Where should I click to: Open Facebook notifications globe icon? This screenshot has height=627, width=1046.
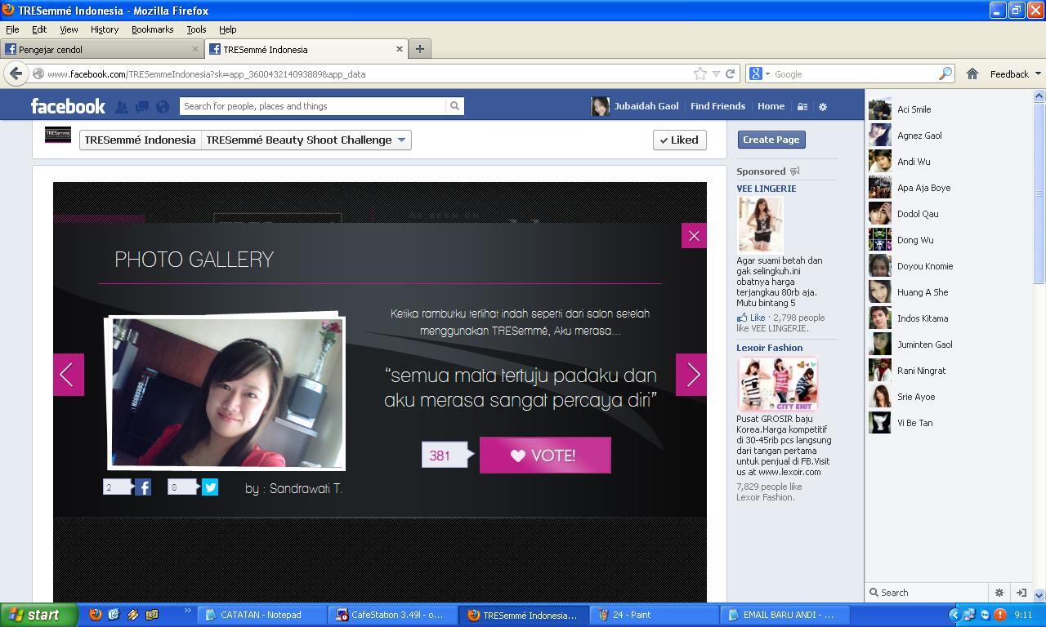(x=163, y=106)
